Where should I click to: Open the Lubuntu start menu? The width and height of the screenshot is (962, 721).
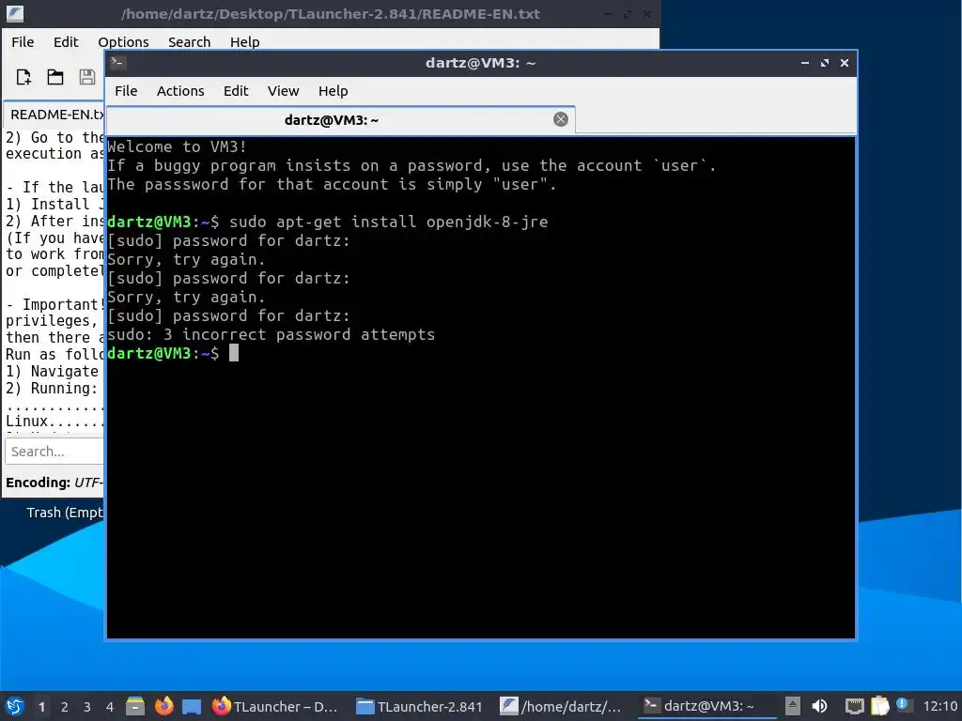click(x=15, y=706)
